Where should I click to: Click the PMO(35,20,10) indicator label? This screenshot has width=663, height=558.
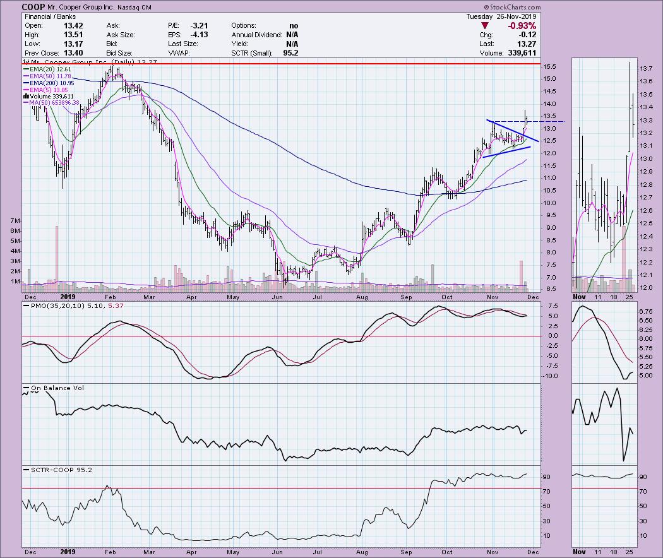[x=58, y=306]
